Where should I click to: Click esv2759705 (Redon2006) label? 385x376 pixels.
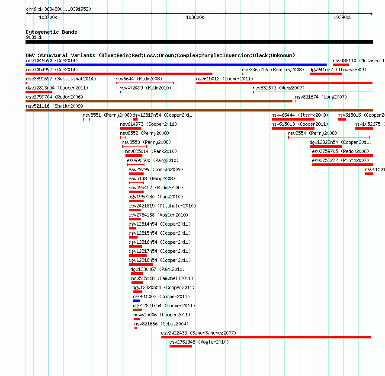click(340, 151)
